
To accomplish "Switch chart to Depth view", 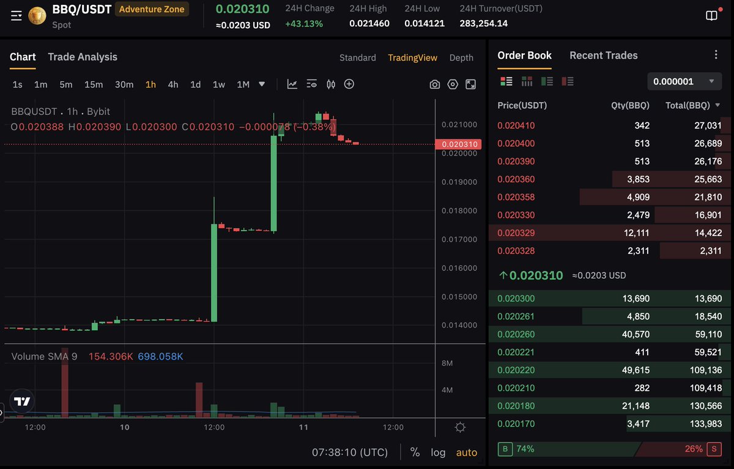I will coord(461,57).
